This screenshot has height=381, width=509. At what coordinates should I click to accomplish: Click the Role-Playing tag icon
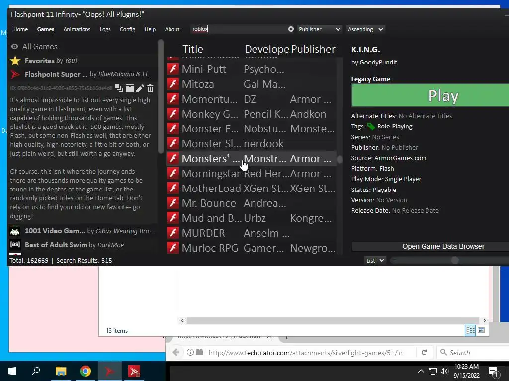click(371, 127)
